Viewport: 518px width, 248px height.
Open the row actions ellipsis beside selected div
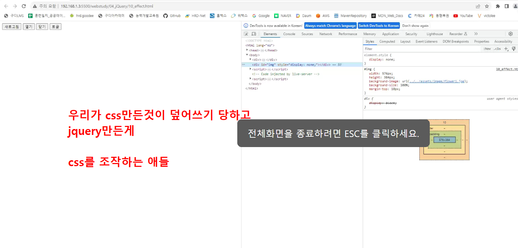(x=244, y=65)
